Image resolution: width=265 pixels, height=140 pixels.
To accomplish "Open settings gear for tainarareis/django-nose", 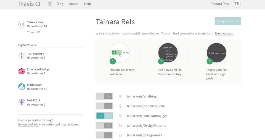I will pyautogui.click(x=120, y=135).
